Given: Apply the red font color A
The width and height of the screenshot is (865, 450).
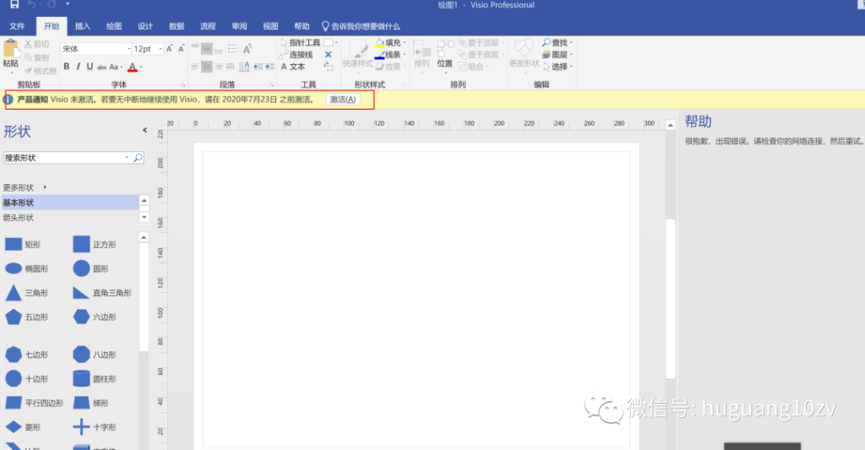Looking at the screenshot, I should [x=132, y=67].
